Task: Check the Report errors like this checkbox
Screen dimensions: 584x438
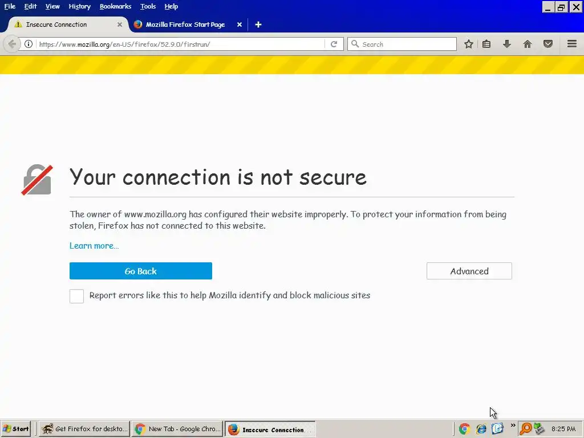Action: (x=77, y=296)
